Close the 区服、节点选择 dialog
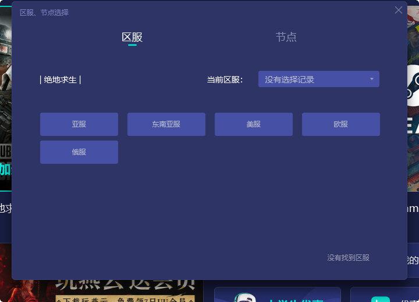 coord(399,10)
